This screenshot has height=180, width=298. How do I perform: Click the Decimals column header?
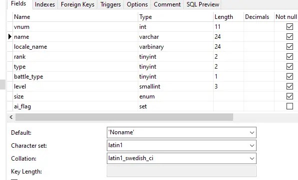(259, 17)
